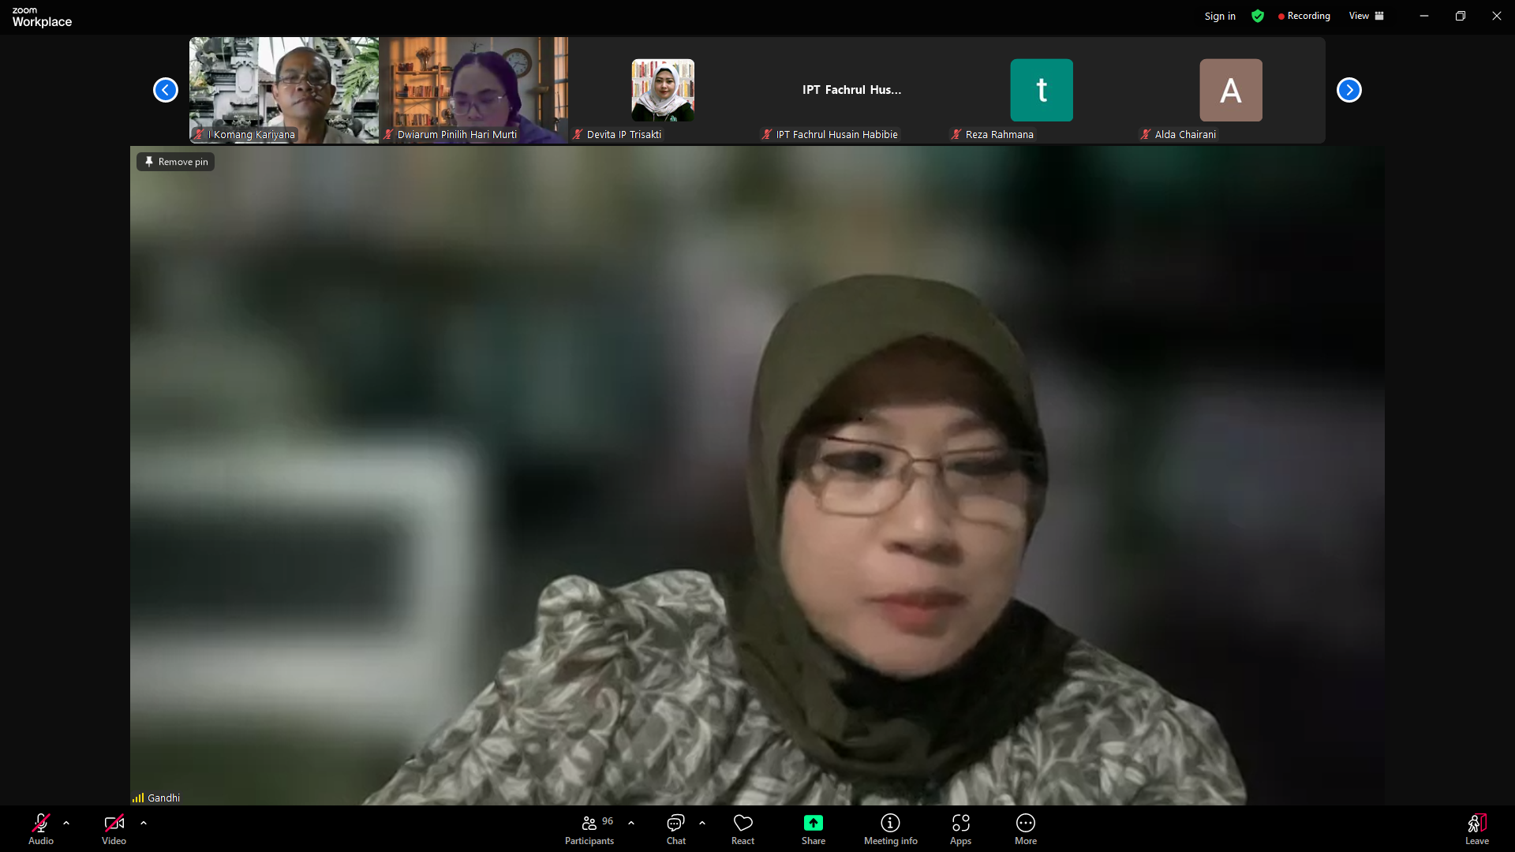Select Dwiarum Pinilih Hari Murti video thumbnail
The image size is (1515, 852).
coord(473,90)
